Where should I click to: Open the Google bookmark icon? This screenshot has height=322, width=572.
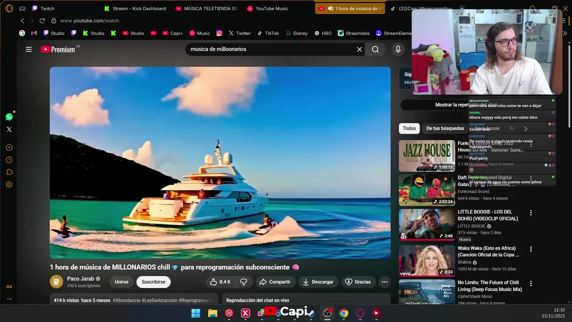pos(22,33)
